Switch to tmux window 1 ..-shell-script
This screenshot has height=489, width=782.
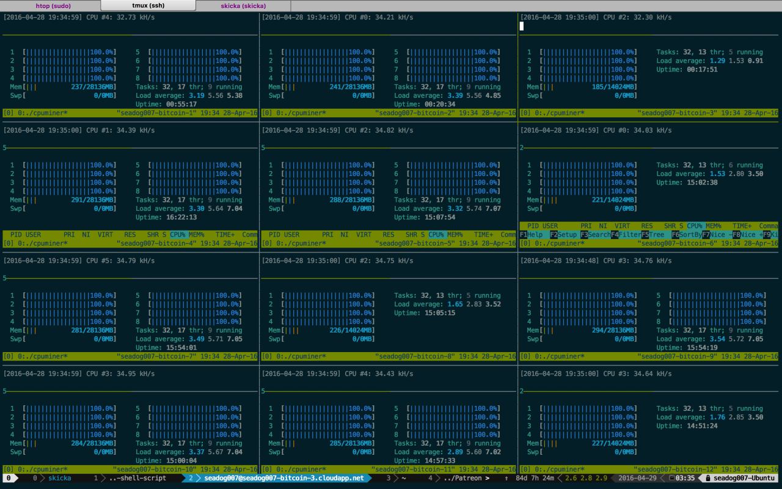pyautogui.click(x=130, y=478)
